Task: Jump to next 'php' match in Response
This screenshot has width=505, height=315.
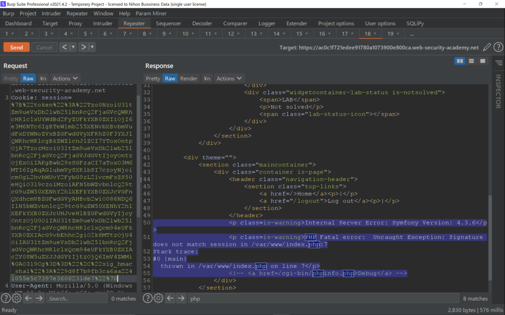Action: point(181,298)
